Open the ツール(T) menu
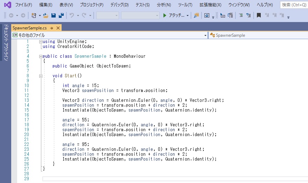The height and width of the screenshot is (183, 308). [185, 5]
